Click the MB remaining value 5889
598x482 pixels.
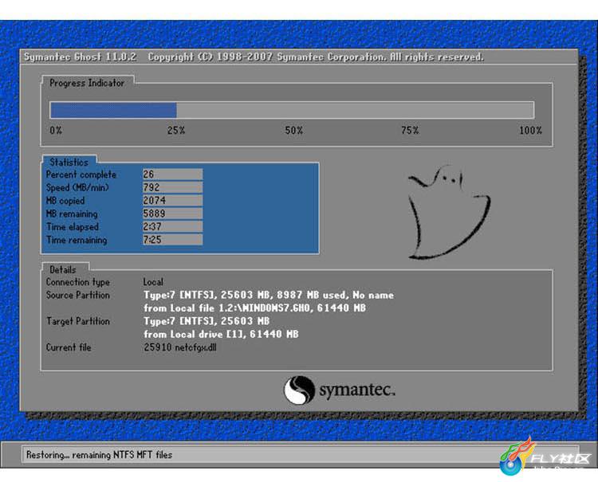172,214
